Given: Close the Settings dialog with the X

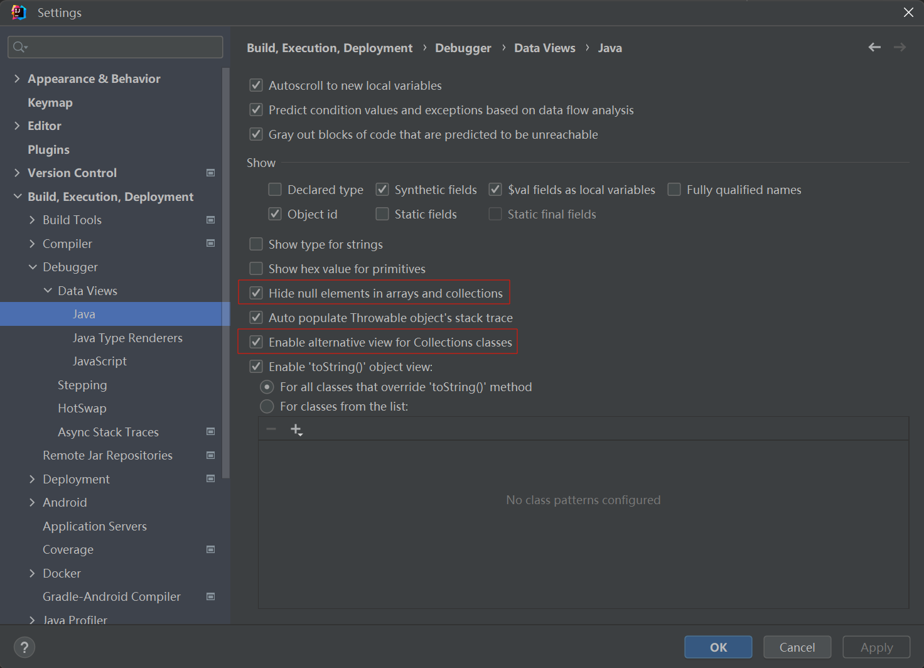Looking at the screenshot, I should click(908, 13).
